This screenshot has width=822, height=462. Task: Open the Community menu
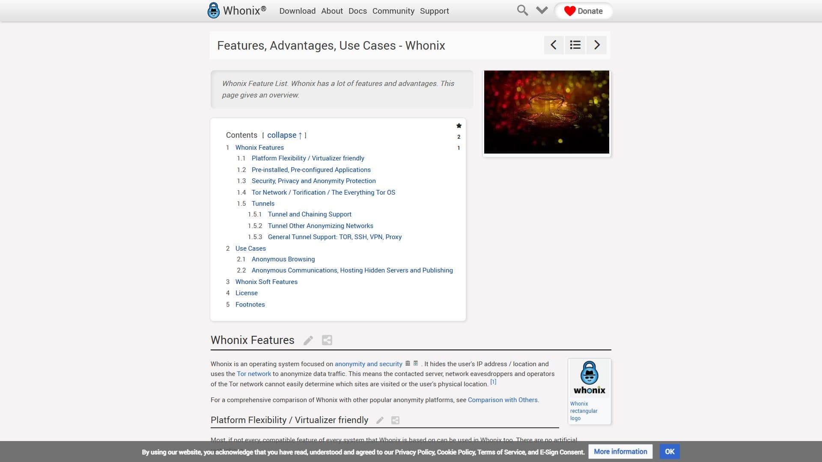click(x=393, y=11)
